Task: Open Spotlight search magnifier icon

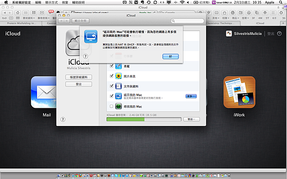Action: pyautogui.click(x=281, y=2)
